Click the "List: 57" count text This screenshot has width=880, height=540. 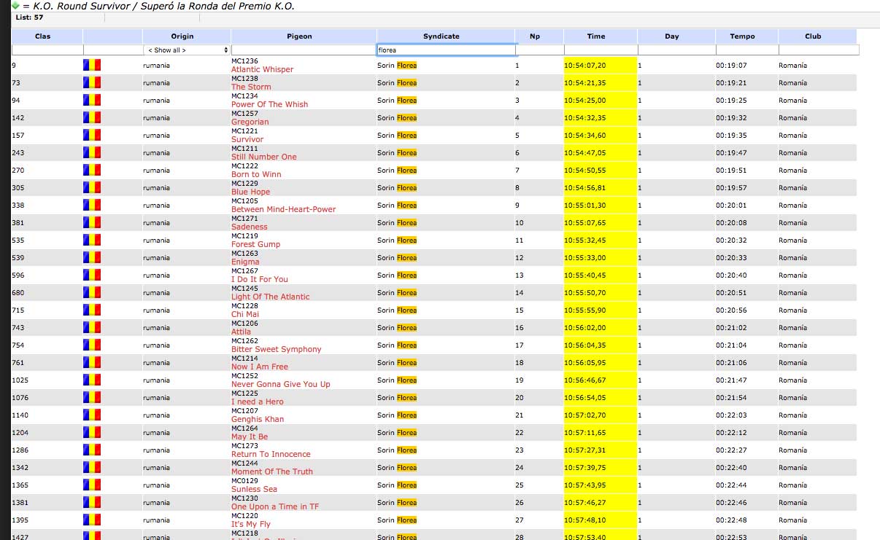coord(28,17)
